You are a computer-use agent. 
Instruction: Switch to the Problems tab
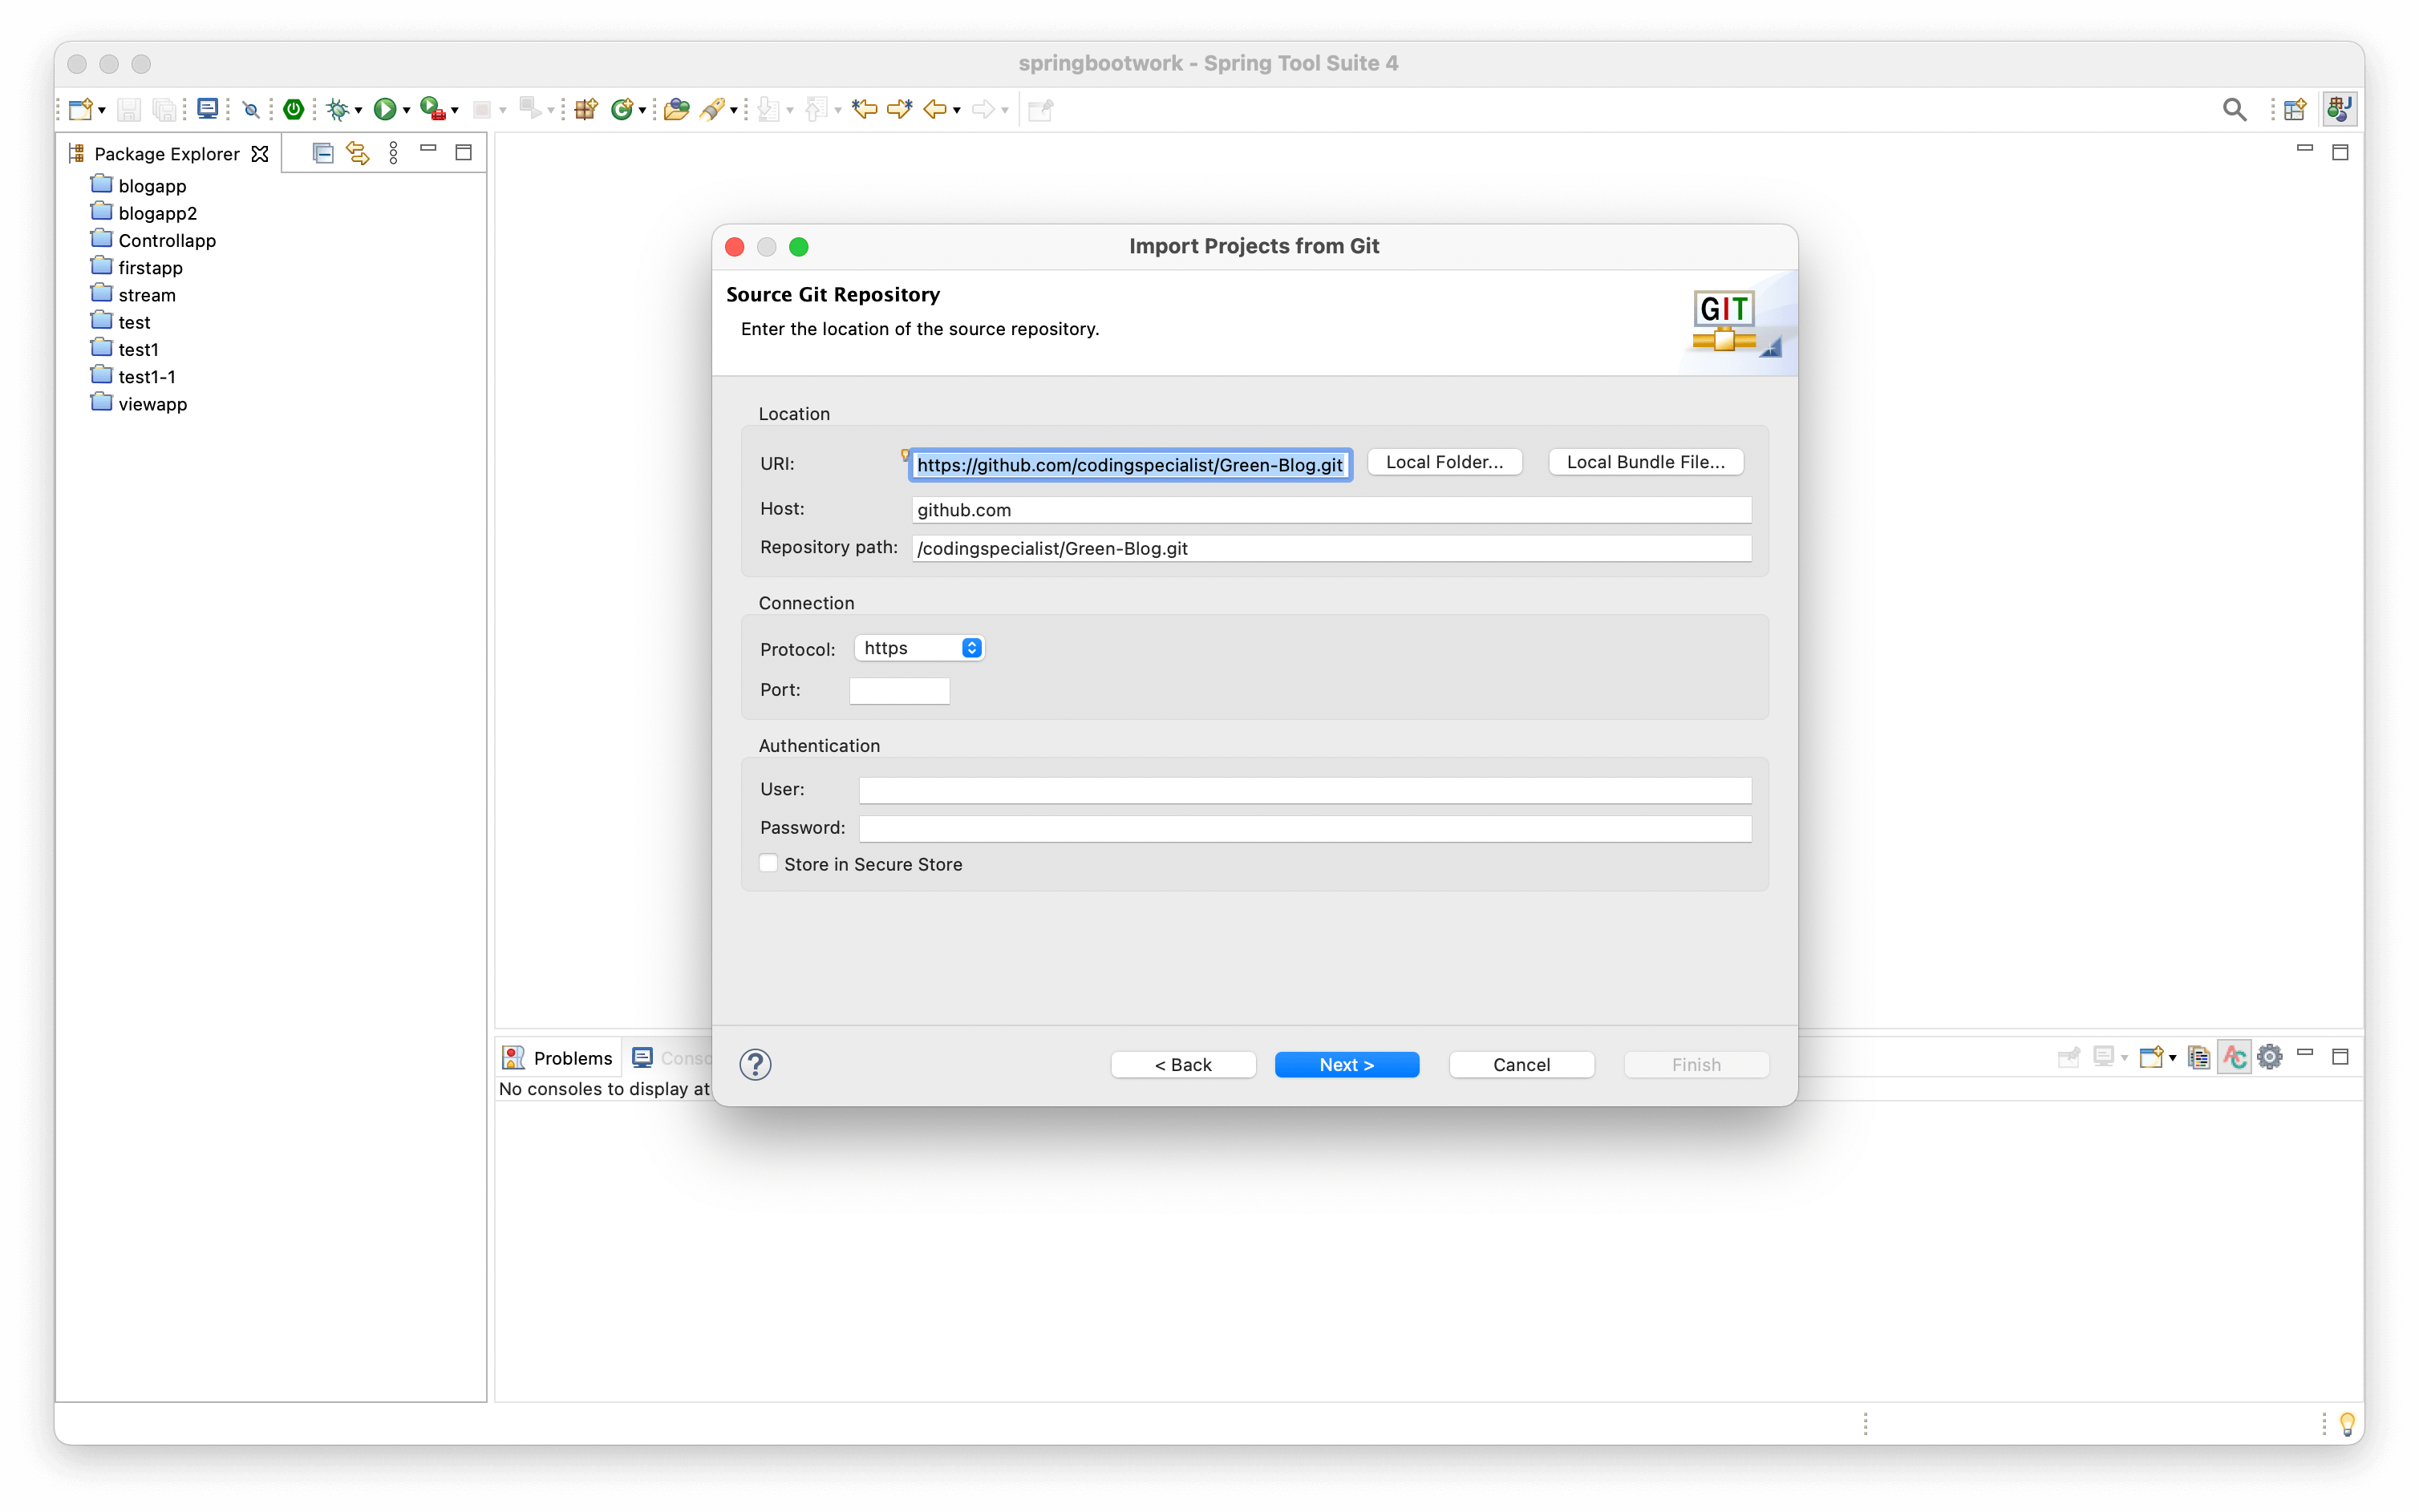point(557,1058)
